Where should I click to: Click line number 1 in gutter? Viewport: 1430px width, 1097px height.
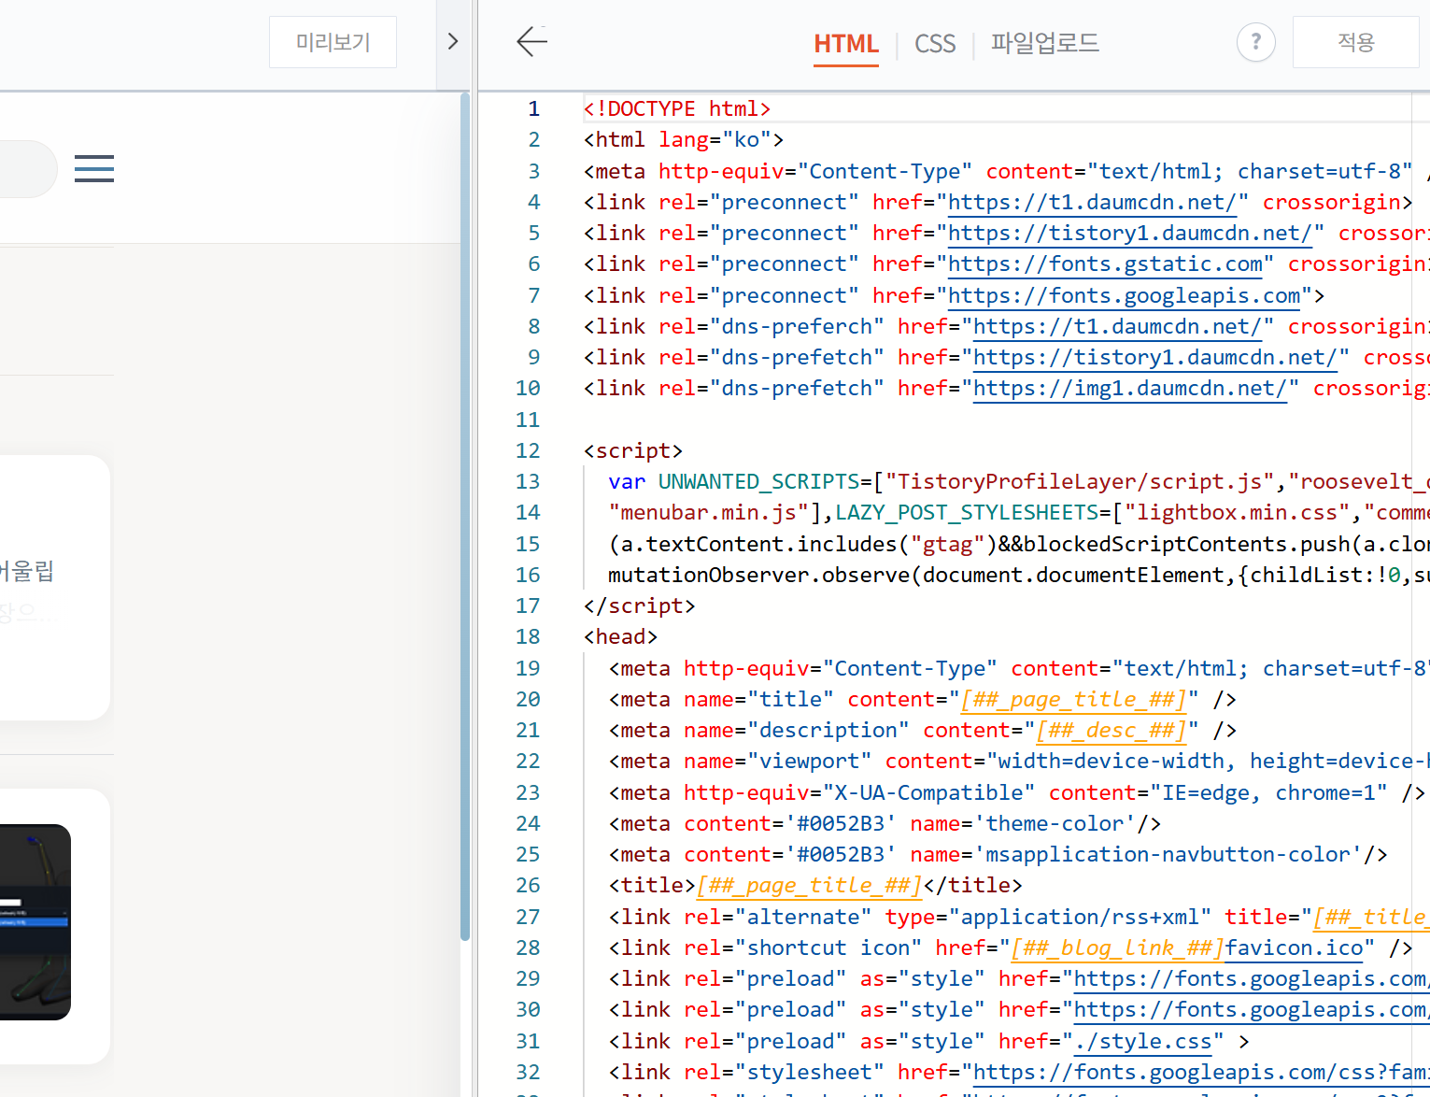point(533,109)
